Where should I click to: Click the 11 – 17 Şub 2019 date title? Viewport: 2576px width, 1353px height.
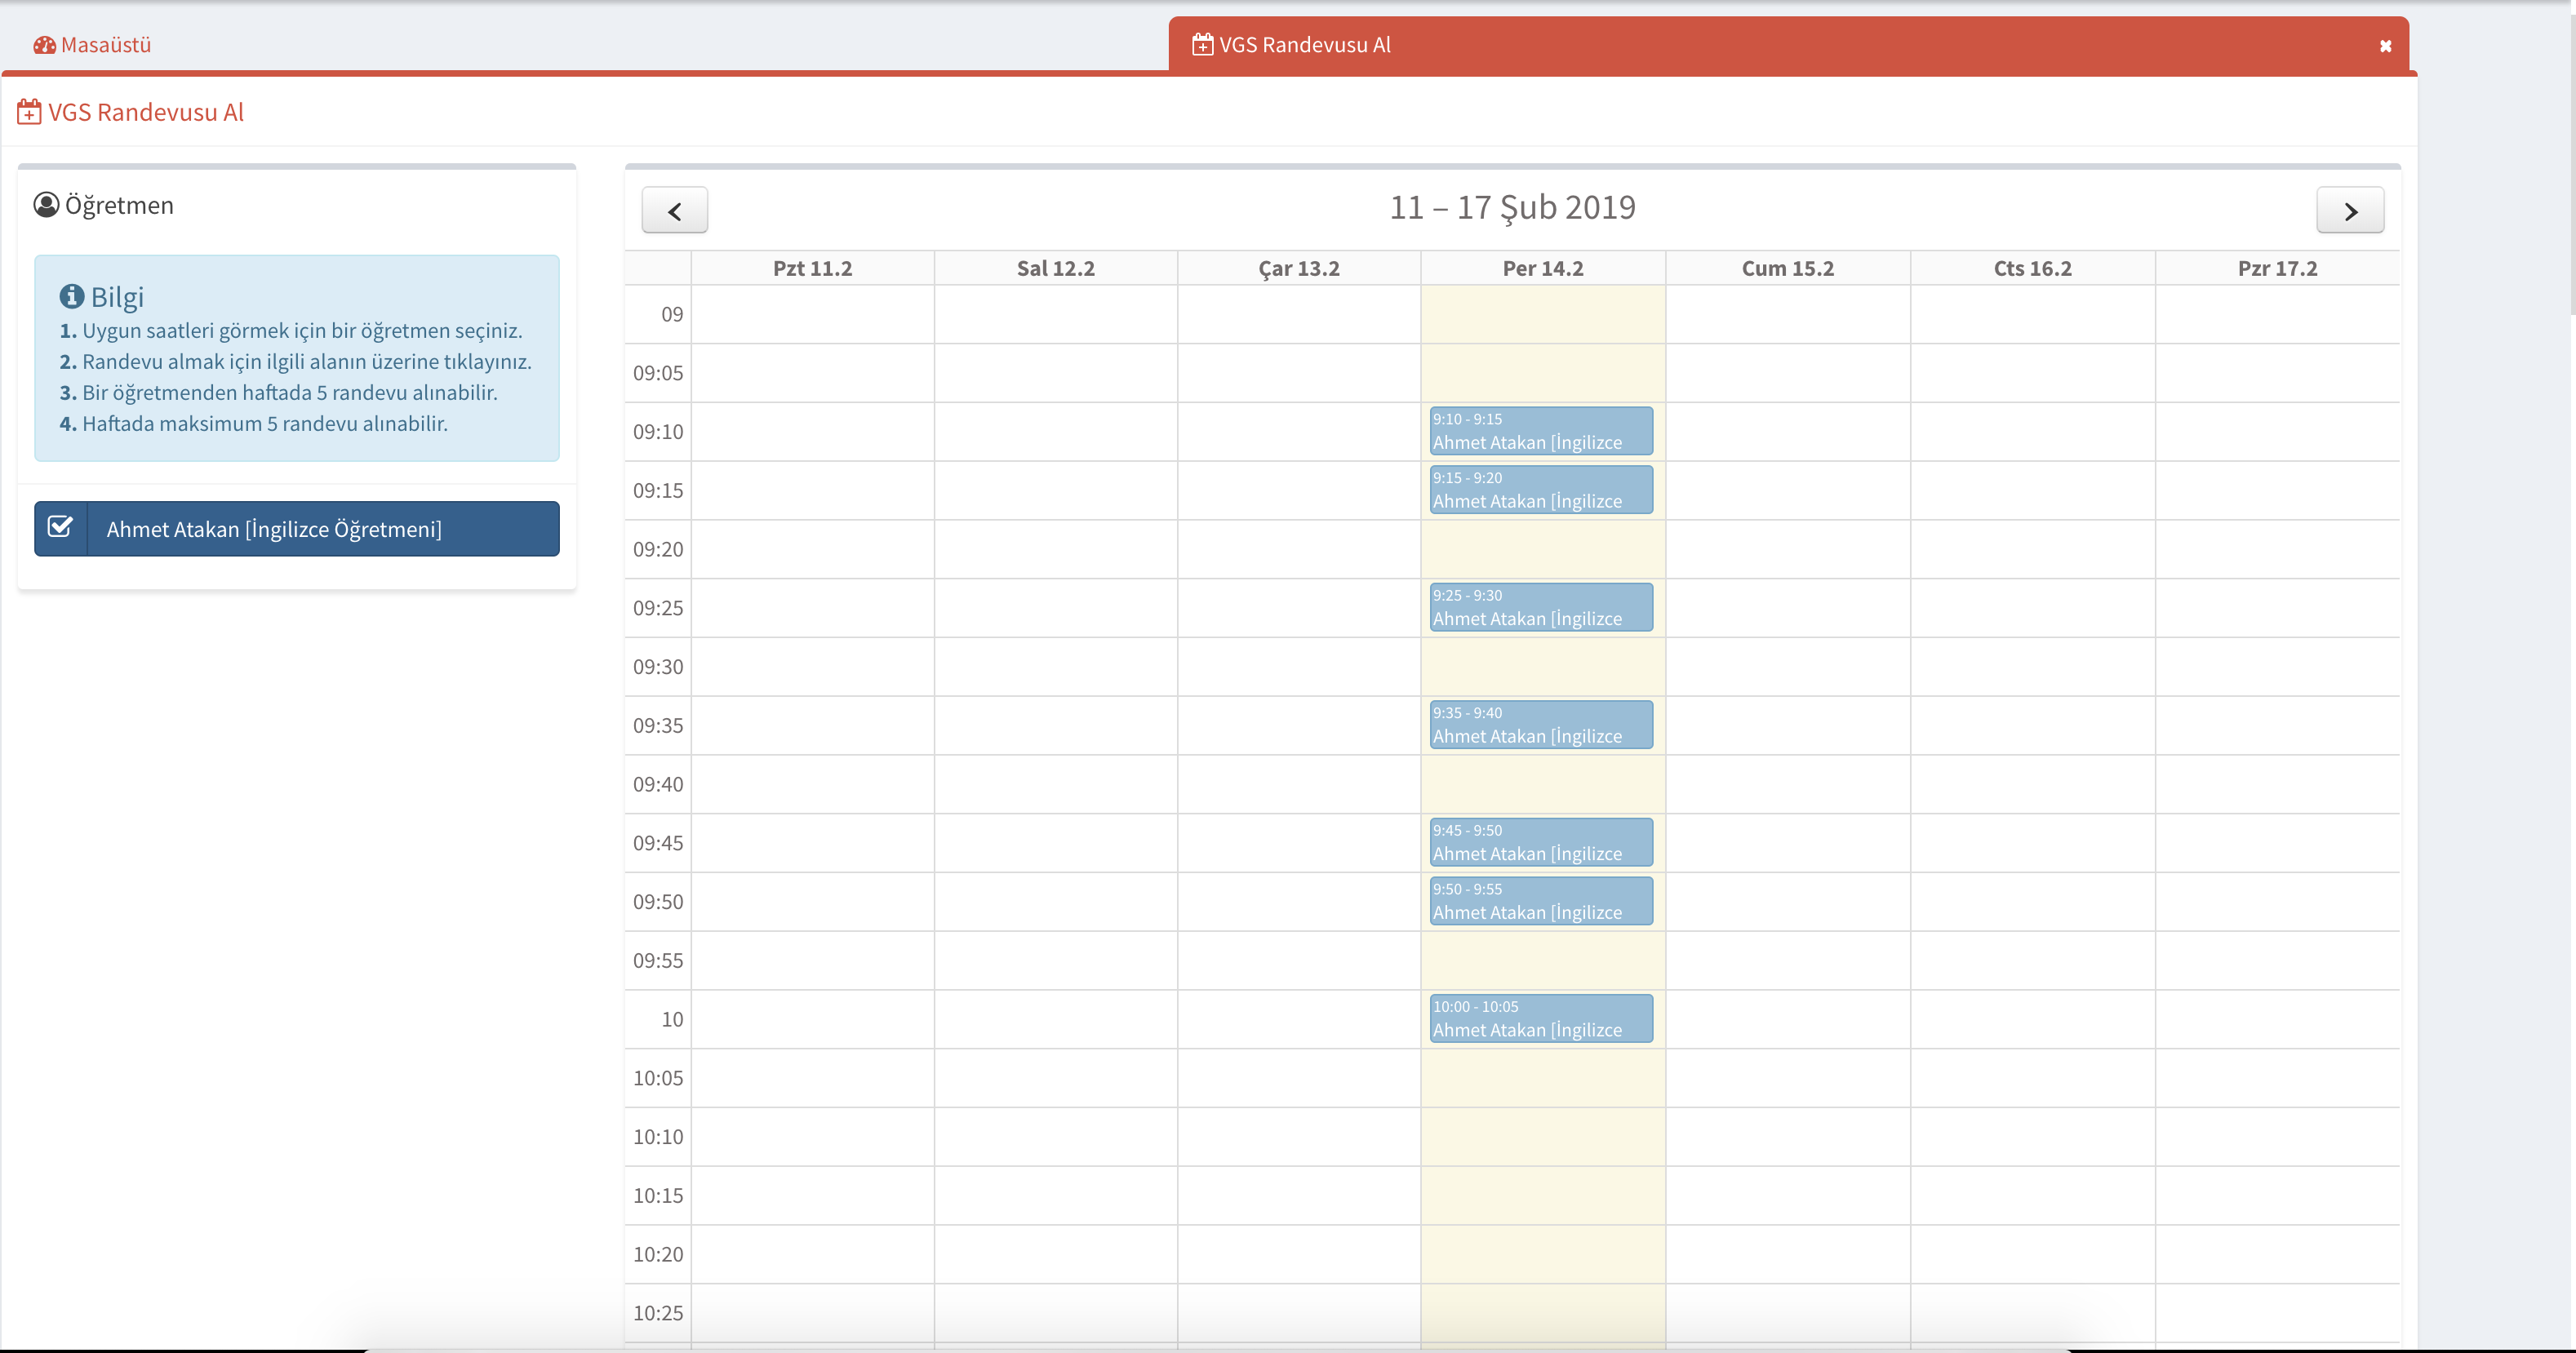pyautogui.click(x=1512, y=208)
